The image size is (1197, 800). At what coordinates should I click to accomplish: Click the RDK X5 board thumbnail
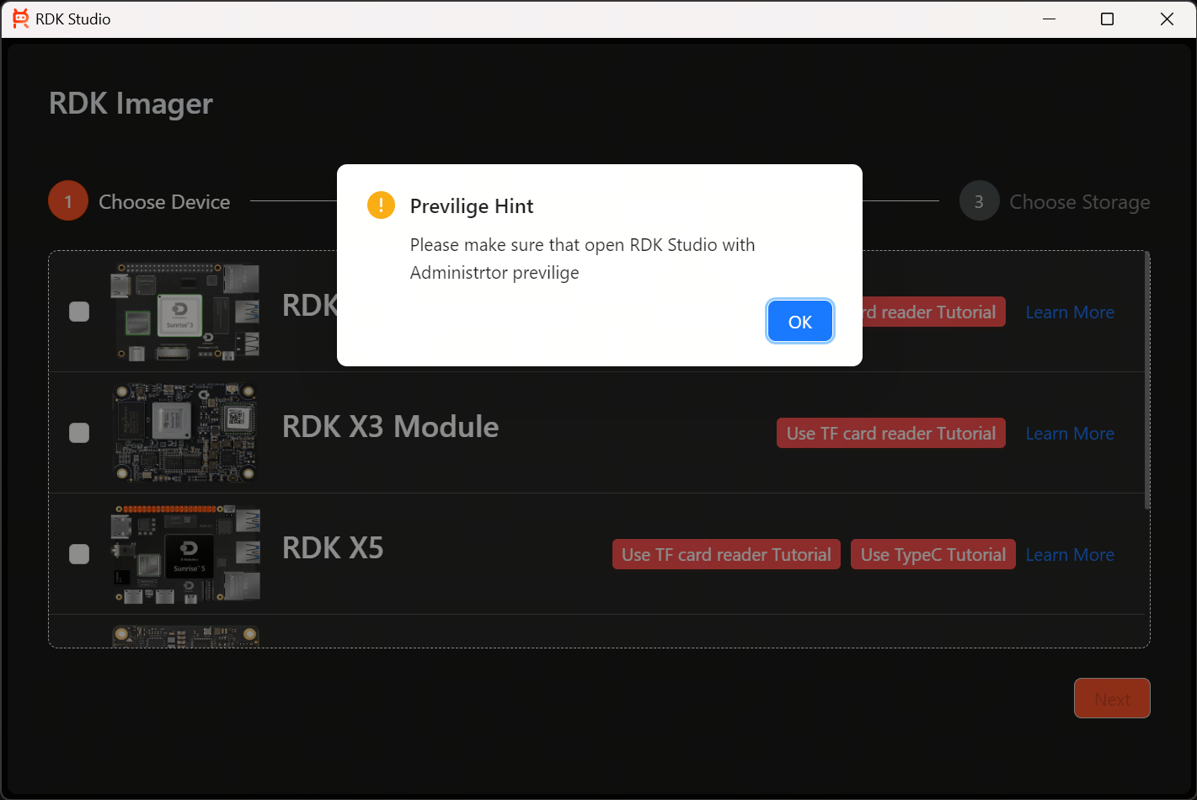coord(185,554)
